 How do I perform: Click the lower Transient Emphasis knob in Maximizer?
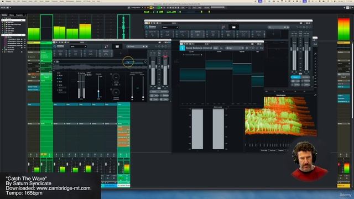[x=116, y=92]
